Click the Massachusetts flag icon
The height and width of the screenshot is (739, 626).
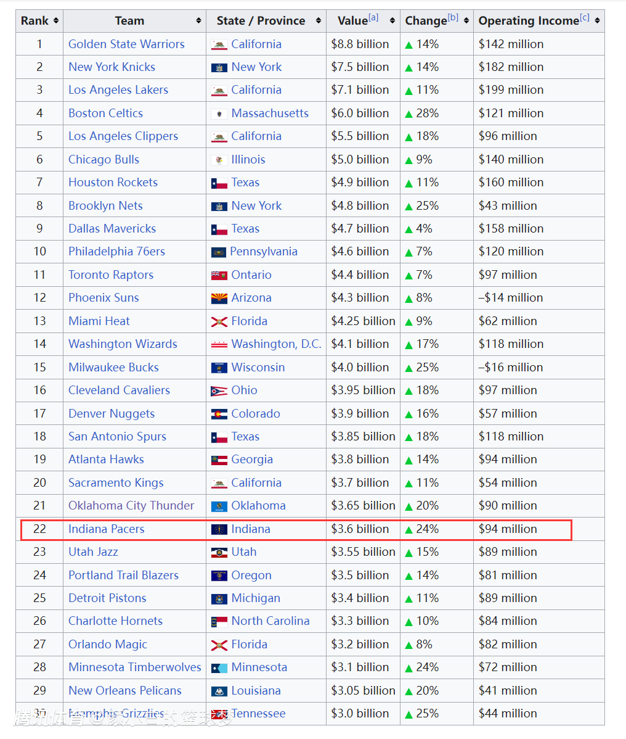[x=219, y=114]
